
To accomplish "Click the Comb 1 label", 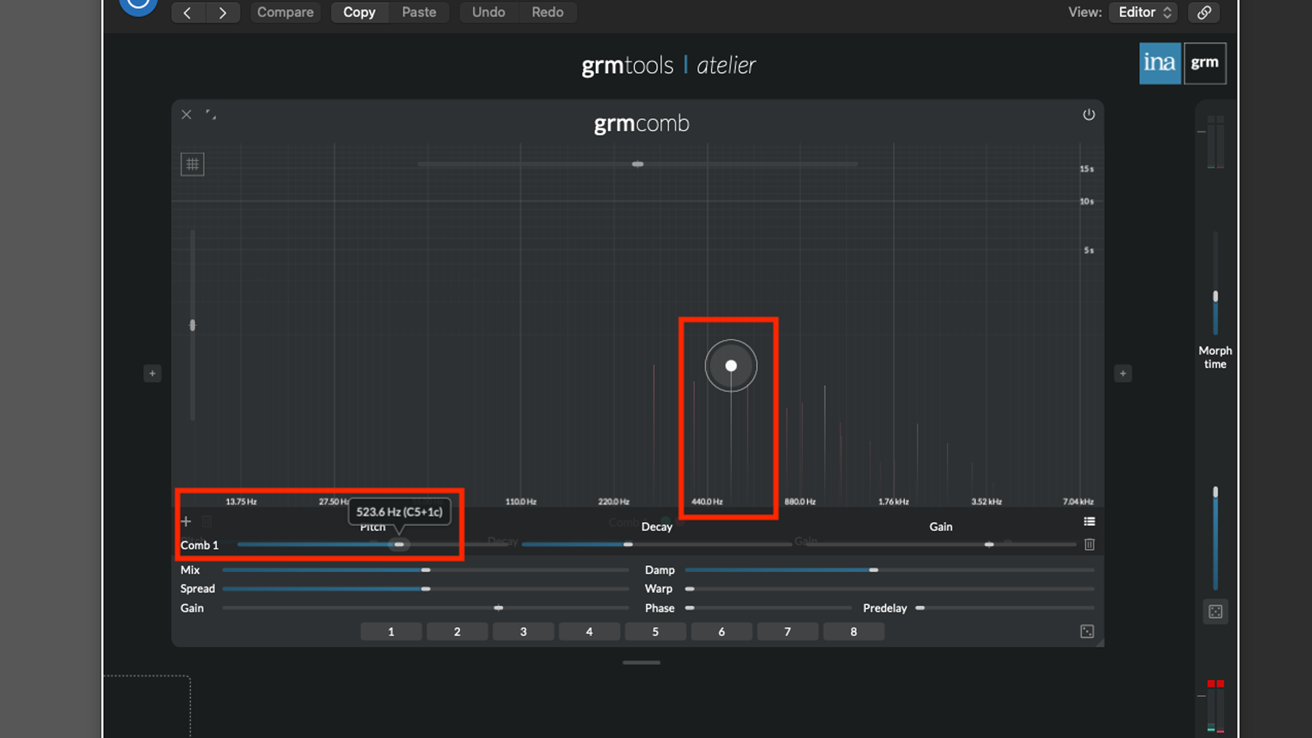I will [200, 545].
